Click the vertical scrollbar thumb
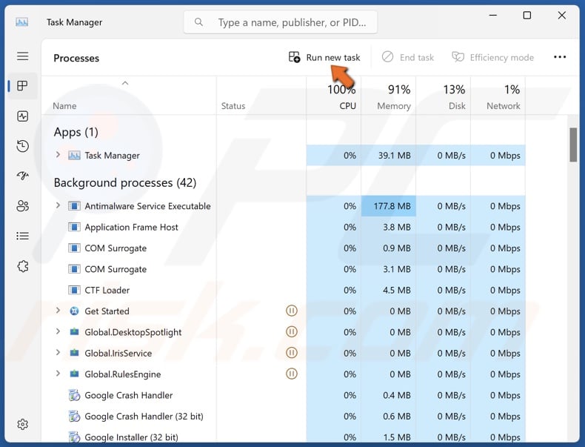This screenshot has height=447, width=585. [x=573, y=145]
